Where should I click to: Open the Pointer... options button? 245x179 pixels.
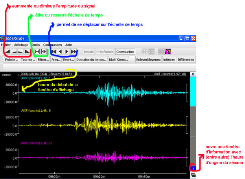(x=11, y=59)
